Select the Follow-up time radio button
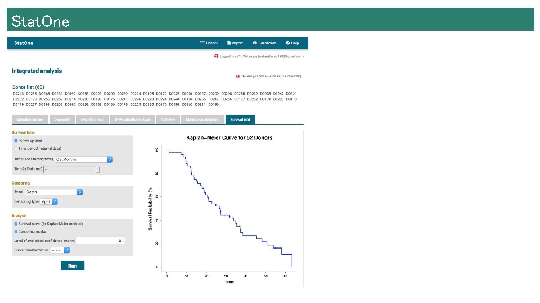Viewport: 540px width, 303px height. [16, 140]
